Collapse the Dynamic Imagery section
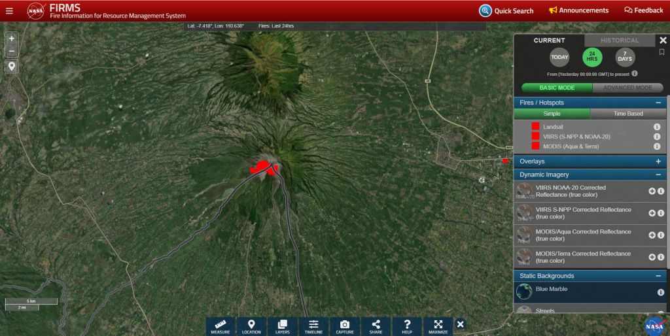This screenshot has width=670, height=336. pos(658,175)
